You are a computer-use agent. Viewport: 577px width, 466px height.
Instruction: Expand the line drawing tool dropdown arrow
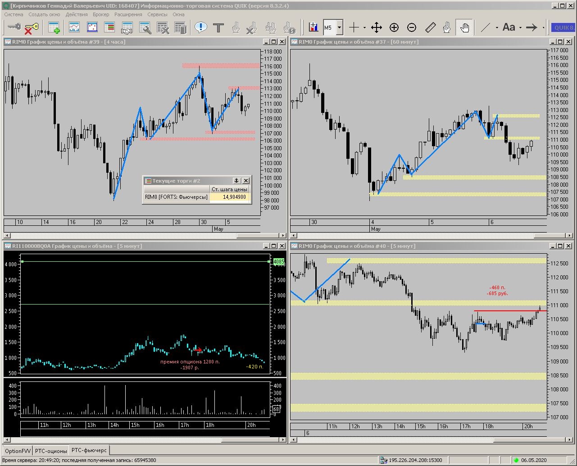[x=497, y=27]
